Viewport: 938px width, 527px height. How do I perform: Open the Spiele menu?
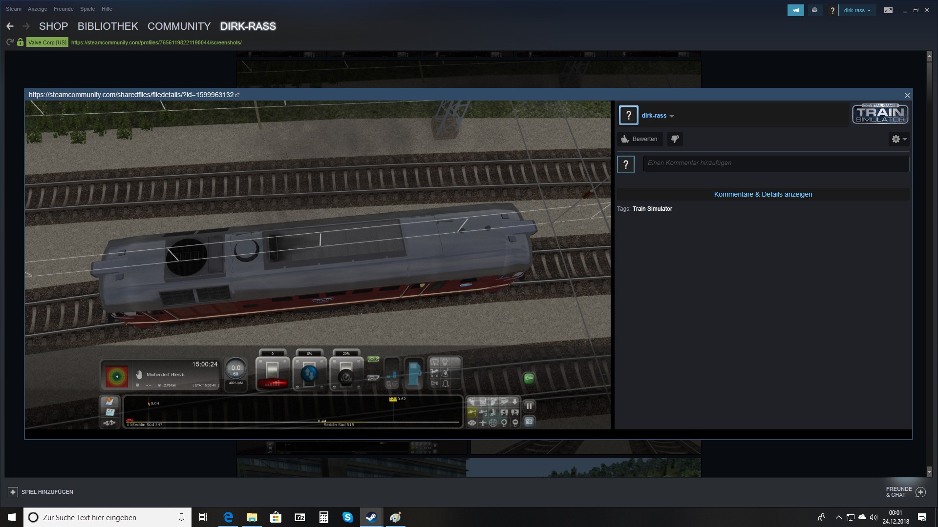87,9
